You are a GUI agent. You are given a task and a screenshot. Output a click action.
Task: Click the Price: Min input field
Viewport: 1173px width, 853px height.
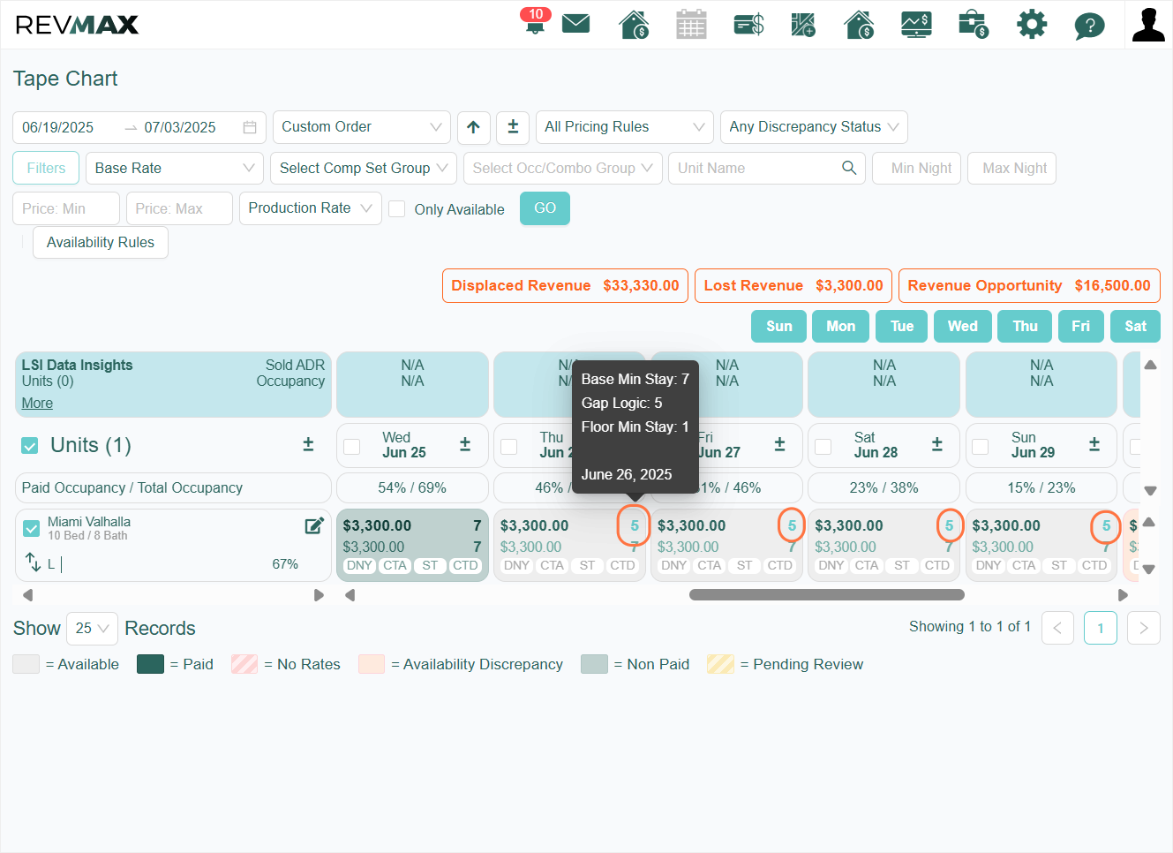66,208
